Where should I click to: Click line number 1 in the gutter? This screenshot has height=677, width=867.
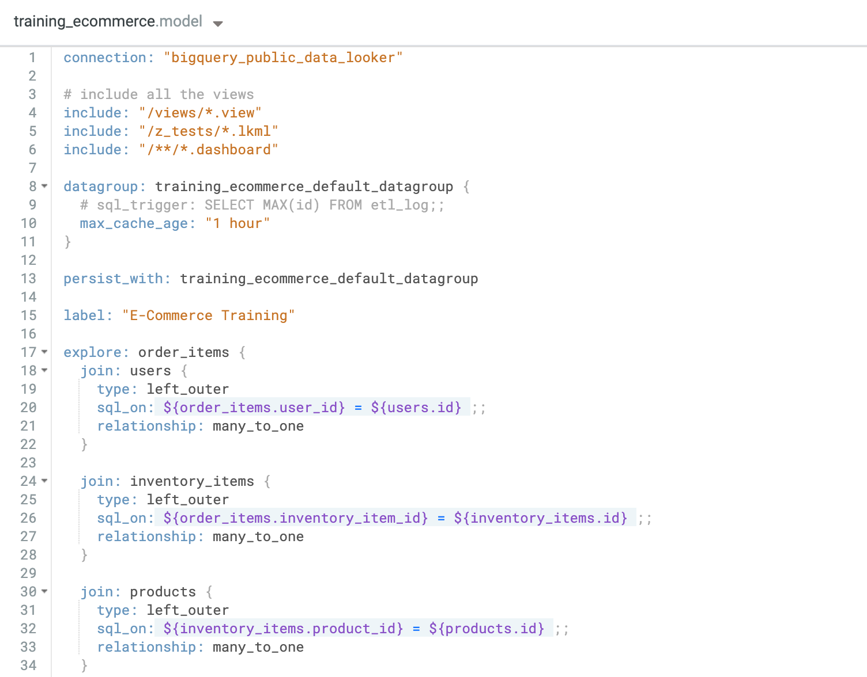click(x=32, y=58)
